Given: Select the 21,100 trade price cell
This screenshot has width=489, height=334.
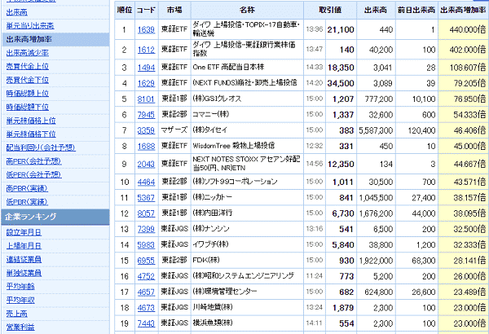Looking at the screenshot, I should (341, 29).
